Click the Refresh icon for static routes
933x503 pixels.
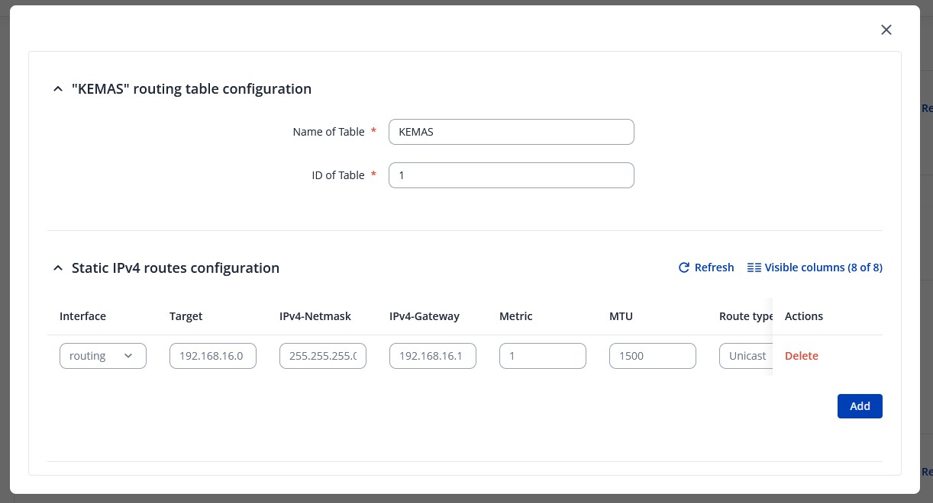click(x=684, y=268)
